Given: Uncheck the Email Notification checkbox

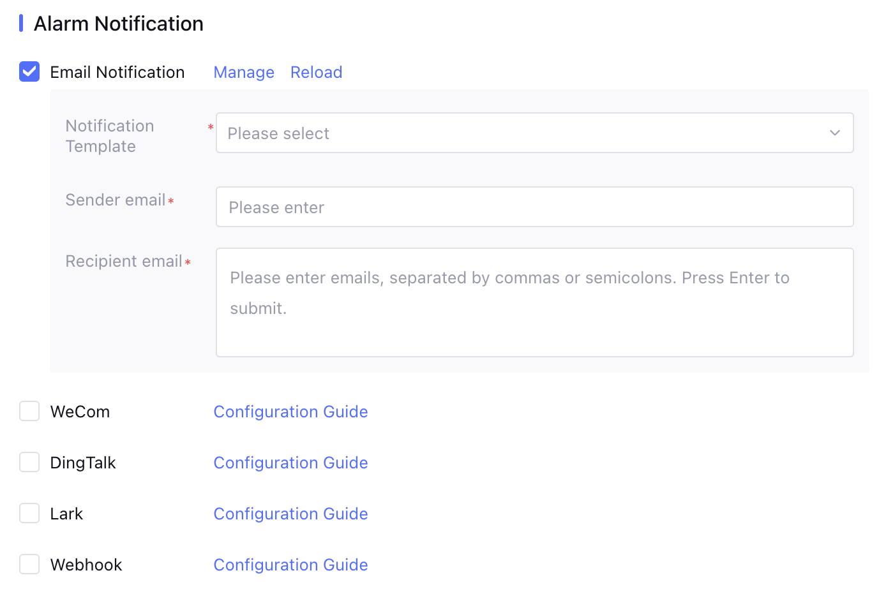Looking at the screenshot, I should click(29, 71).
